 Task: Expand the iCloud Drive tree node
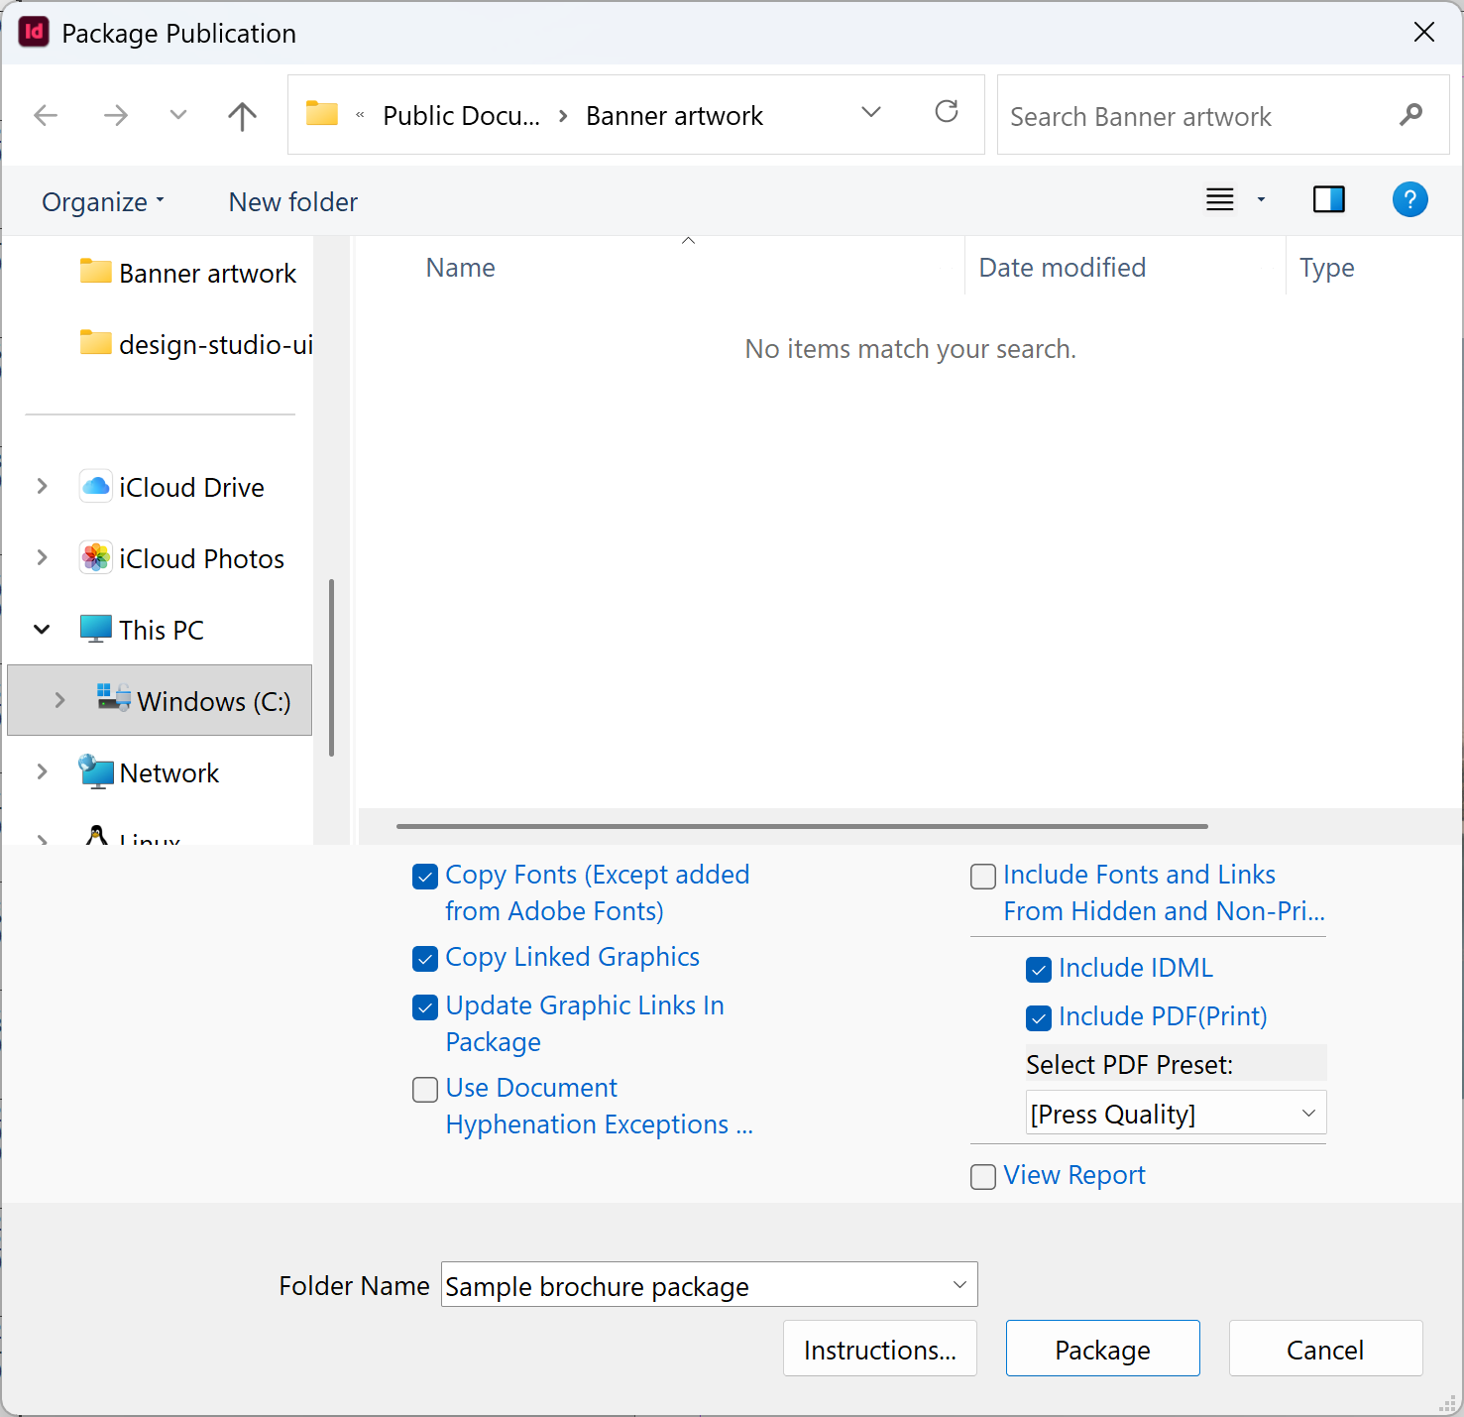(x=42, y=486)
